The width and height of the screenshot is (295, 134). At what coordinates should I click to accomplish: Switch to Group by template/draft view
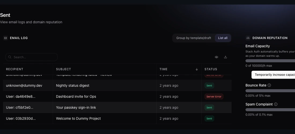coord(194,38)
